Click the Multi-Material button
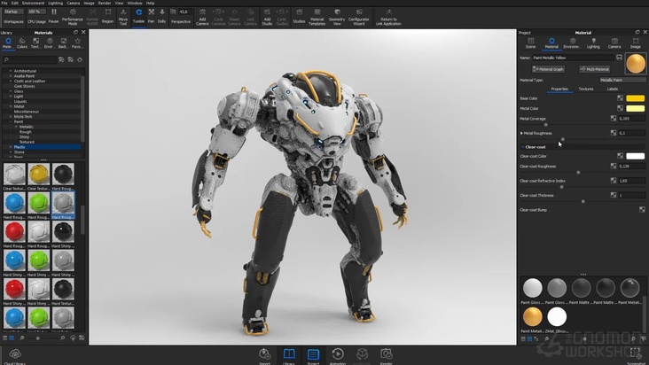649x365 pixels. tap(594, 69)
